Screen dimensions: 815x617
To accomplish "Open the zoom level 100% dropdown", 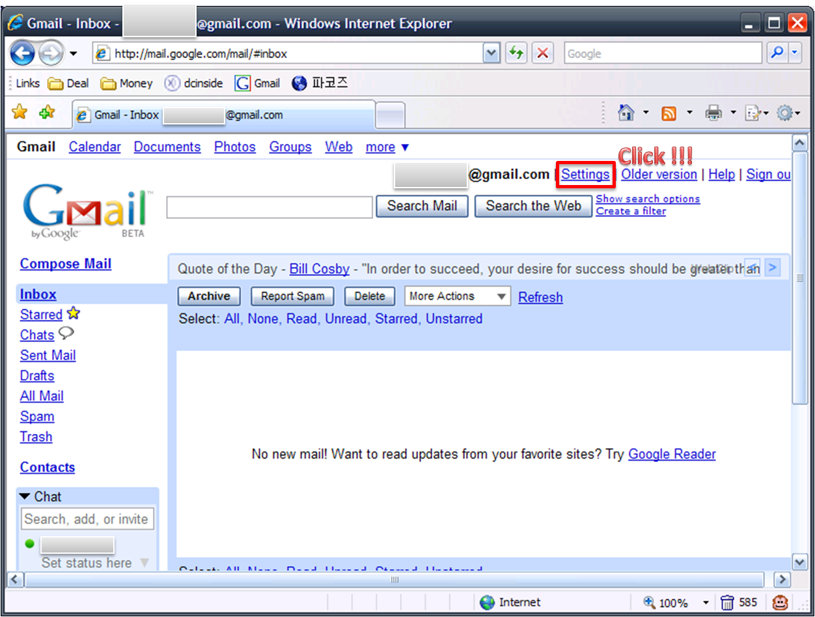I will tap(706, 603).
